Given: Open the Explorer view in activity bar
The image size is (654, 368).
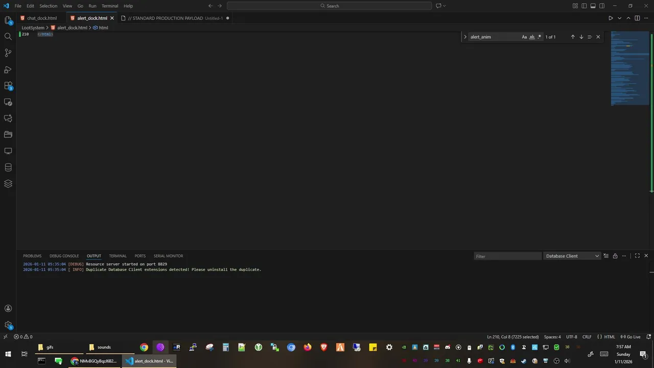Looking at the screenshot, I should pos(8,20).
